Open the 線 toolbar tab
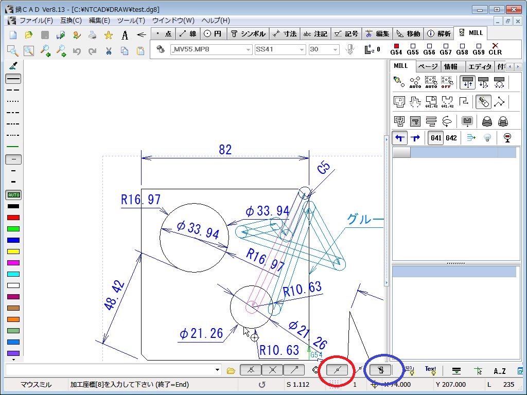The height and width of the screenshot is (395, 527). (x=188, y=34)
